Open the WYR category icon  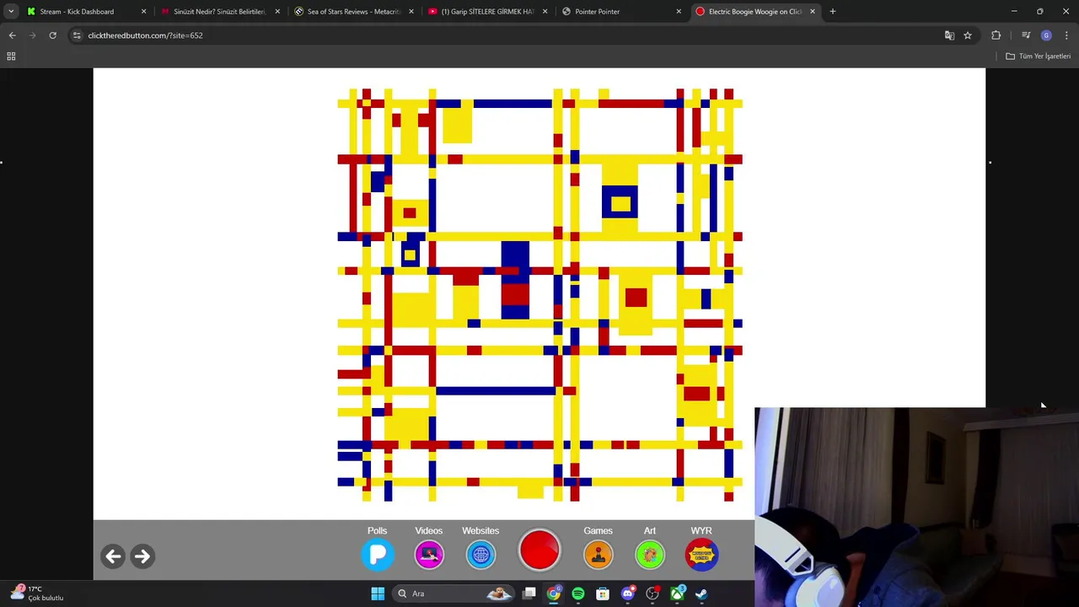point(701,554)
